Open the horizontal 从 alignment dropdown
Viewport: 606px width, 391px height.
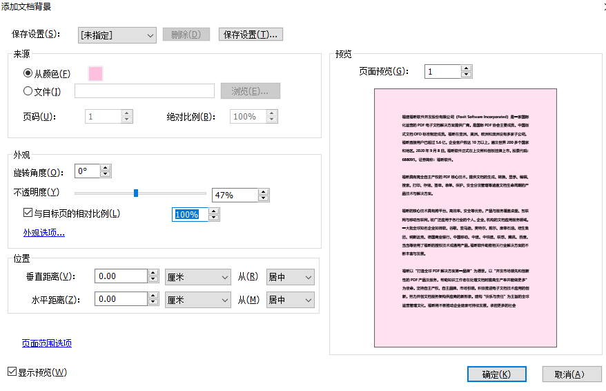[289, 300]
